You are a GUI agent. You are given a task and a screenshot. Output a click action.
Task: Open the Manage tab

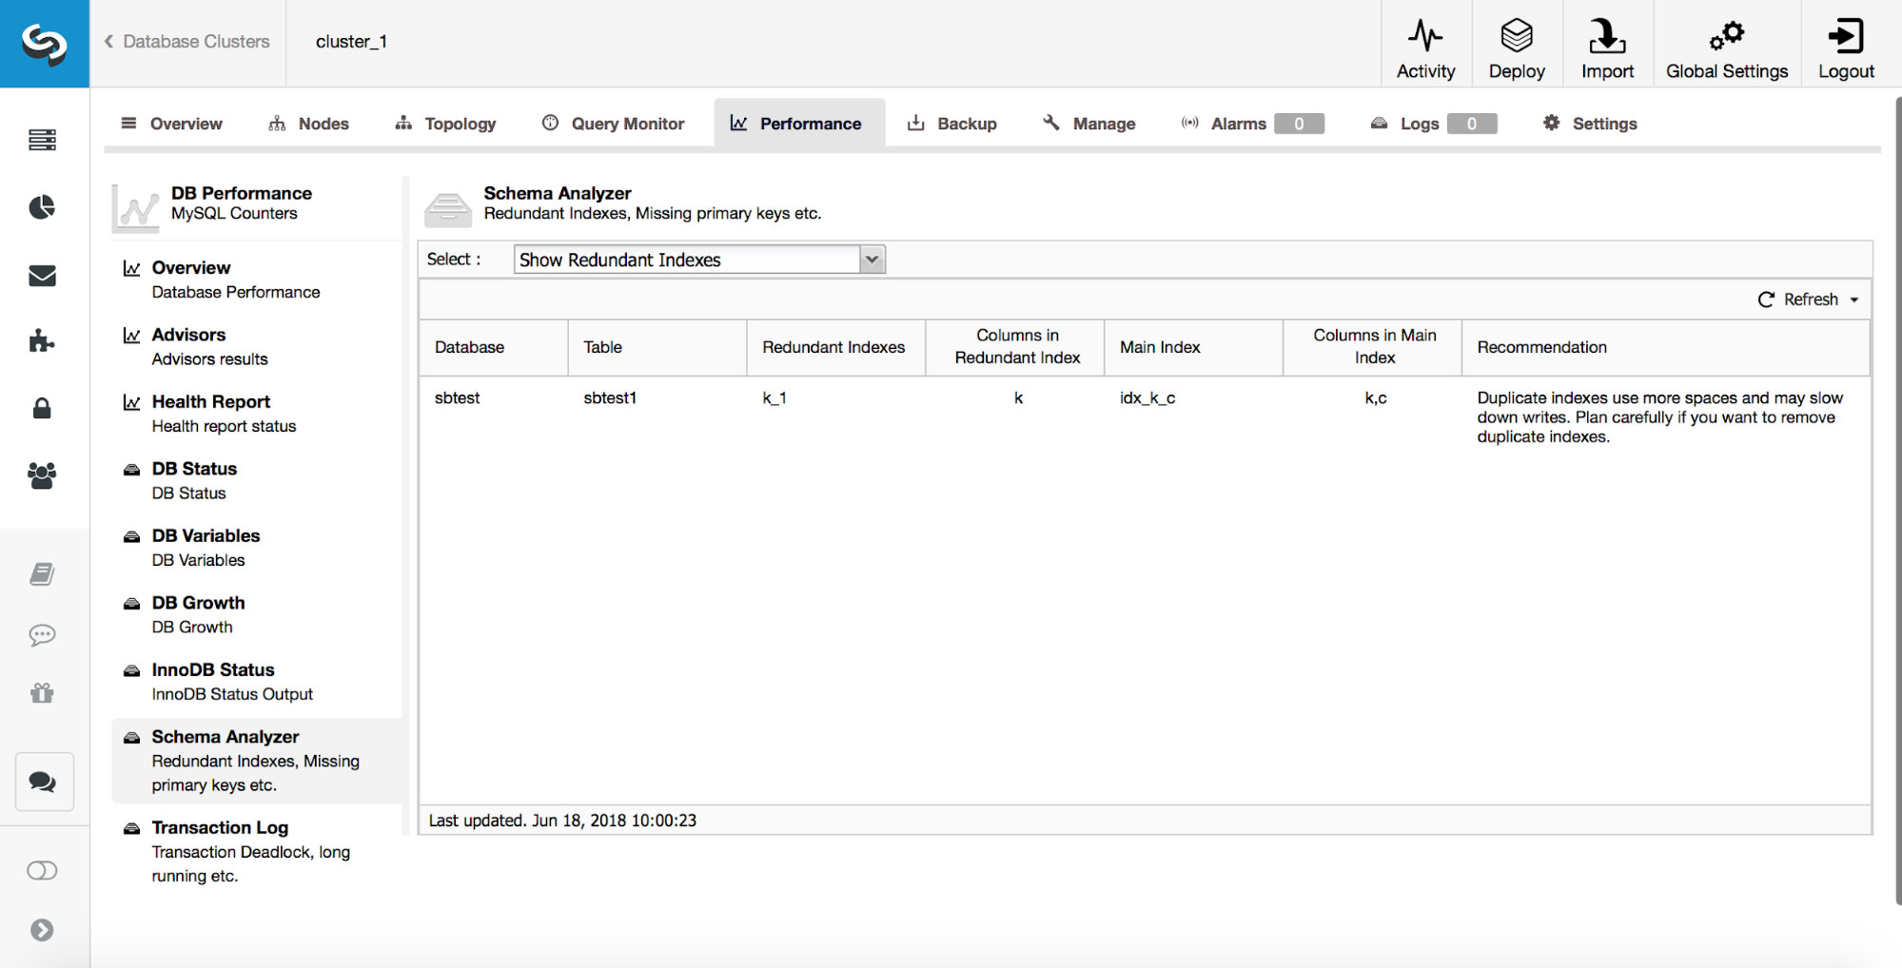tap(1089, 124)
